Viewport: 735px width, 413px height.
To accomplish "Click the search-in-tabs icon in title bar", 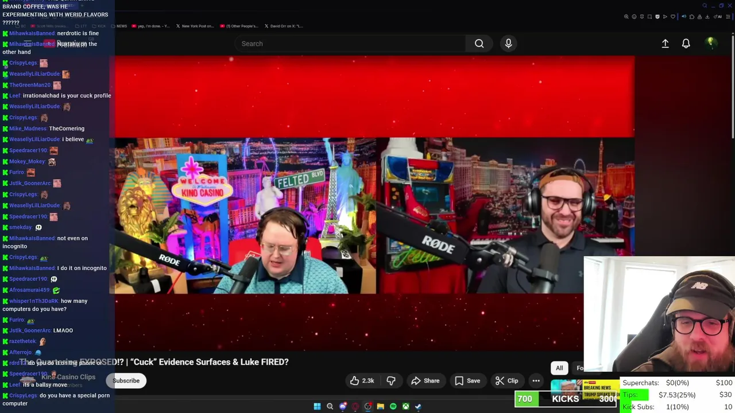I will (x=705, y=6).
